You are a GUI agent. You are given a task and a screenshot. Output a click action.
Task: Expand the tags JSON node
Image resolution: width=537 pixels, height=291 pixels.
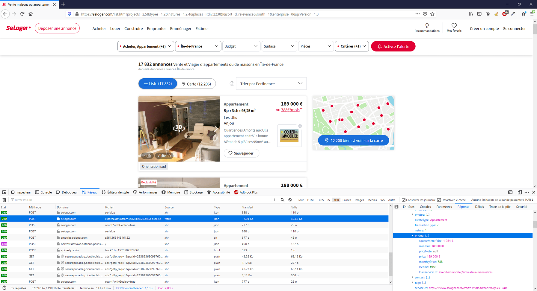(412, 283)
